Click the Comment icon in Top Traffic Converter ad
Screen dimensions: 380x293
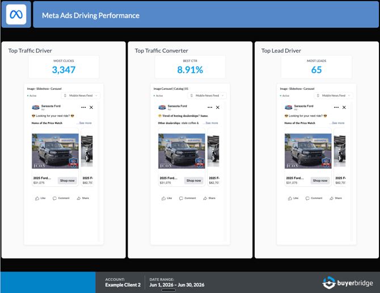click(181, 198)
